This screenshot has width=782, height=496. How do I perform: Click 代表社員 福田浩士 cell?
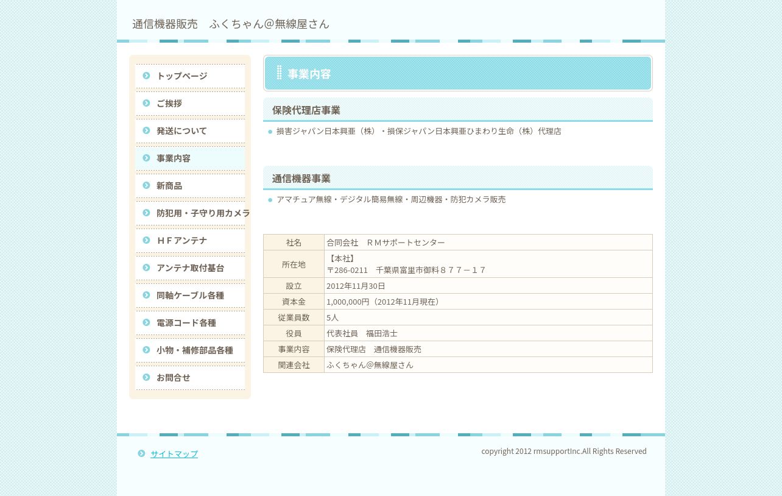pyautogui.click(x=488, y=333)
